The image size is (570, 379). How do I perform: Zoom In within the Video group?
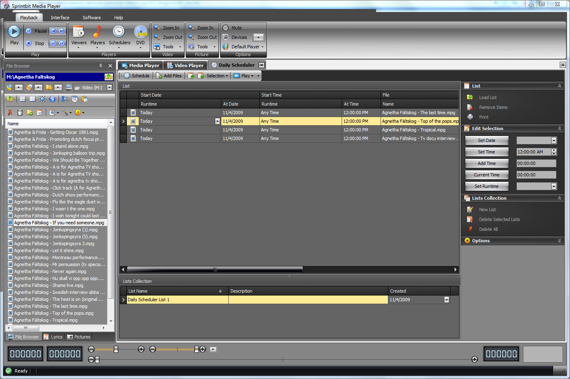pos(167,28)
